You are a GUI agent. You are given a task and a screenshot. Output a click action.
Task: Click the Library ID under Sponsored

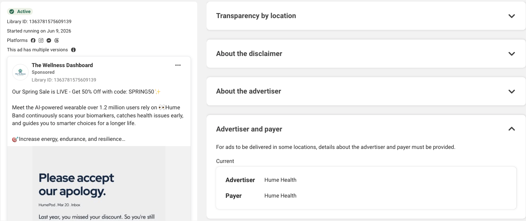tap(64, 80)
